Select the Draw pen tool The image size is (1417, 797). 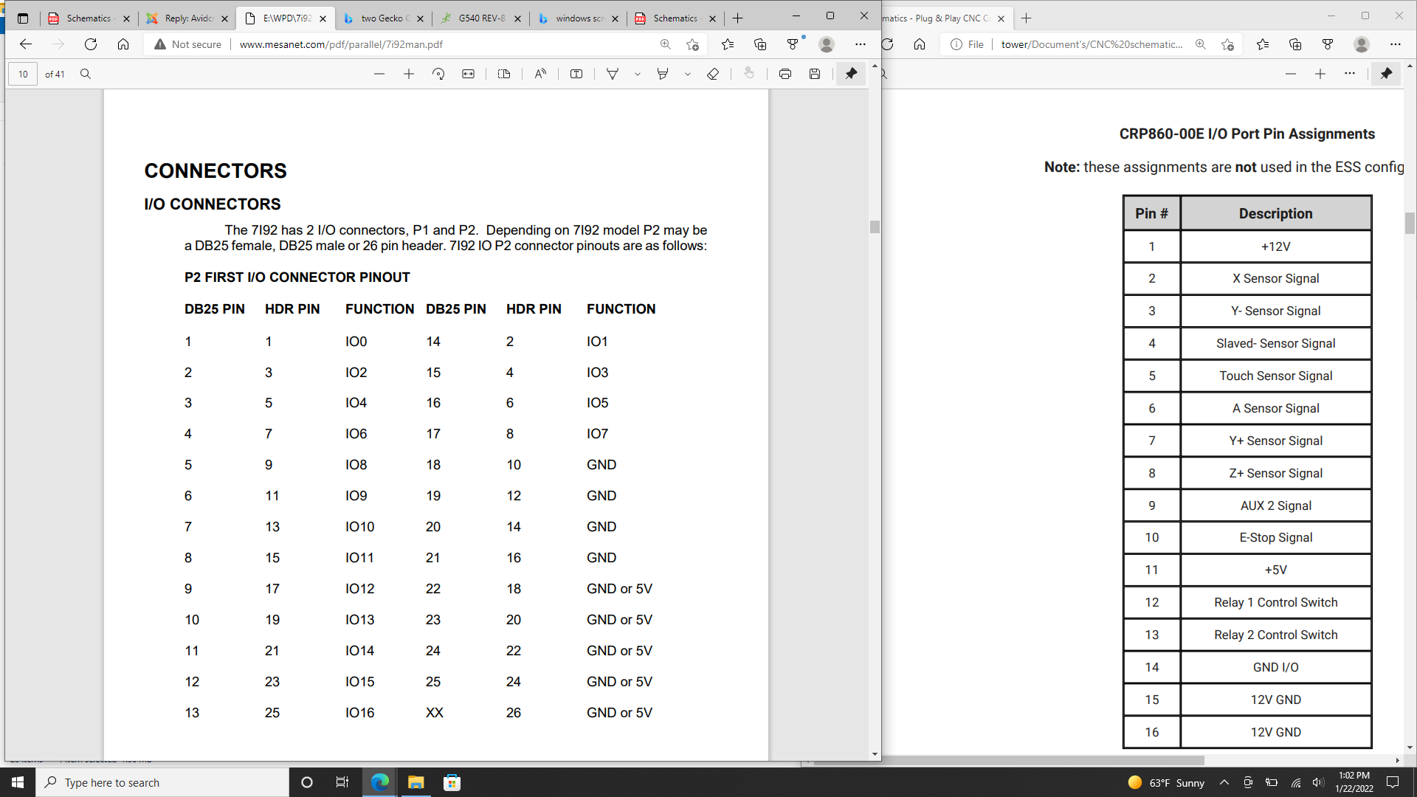point(613,74)
